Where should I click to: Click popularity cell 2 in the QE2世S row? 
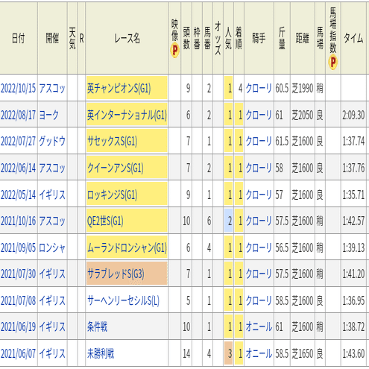[x=229, y=221]
